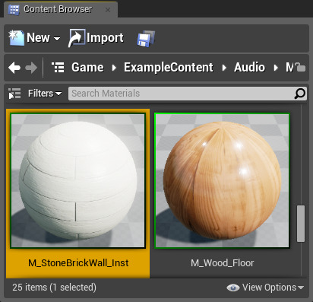The image size is (313, 302).
Task: Select the Content Browser tab
Action: coord(60,10)
